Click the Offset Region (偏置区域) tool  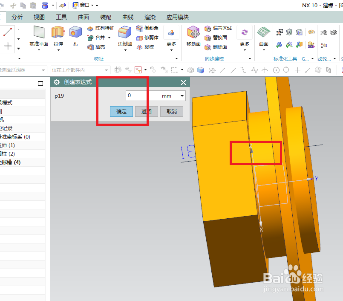click(x=218, y=28)
